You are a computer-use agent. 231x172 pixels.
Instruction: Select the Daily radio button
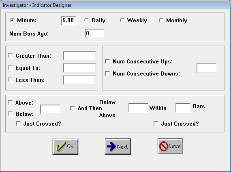pos(87,20)
